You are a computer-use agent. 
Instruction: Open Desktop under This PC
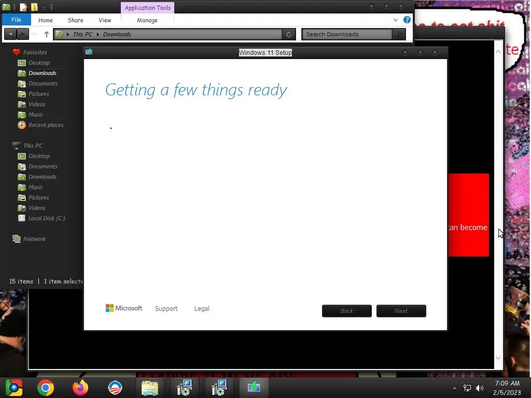coord(39,156)
